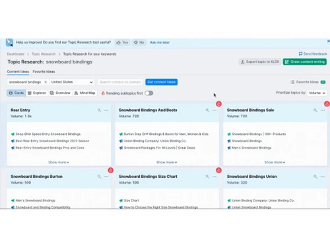Open the United States country dropdown
Viewport: 330px width, 248px height.
point(72,82)
